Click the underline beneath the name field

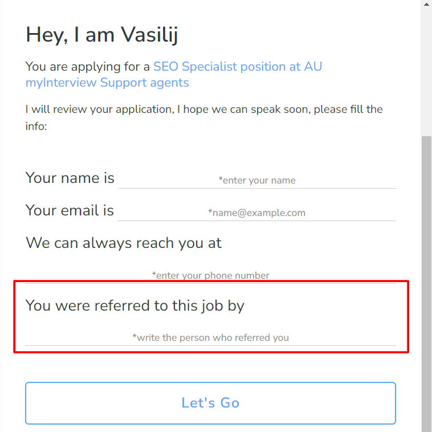256,188
